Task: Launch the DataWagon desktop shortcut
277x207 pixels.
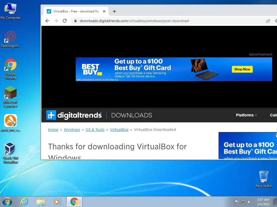Action: pyautogui.click(x=11, y=39)
